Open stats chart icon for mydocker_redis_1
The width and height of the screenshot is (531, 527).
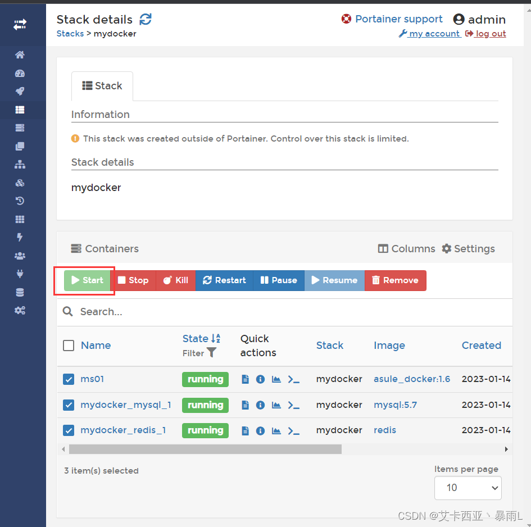tap(276, 431)
